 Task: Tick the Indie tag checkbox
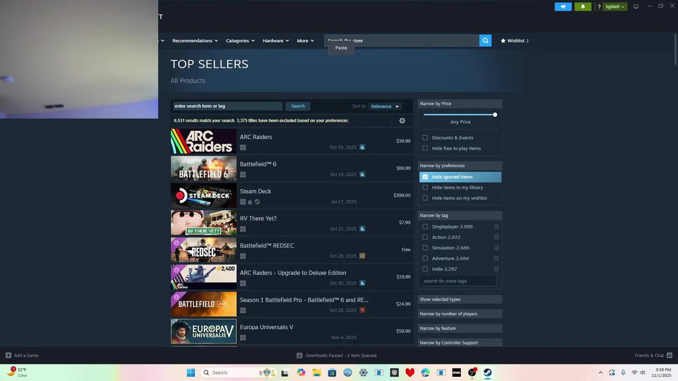click(425, 269)
